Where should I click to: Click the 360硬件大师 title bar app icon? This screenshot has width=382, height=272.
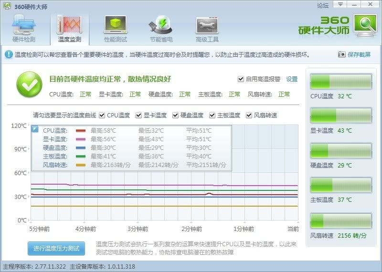click(7, 6)
